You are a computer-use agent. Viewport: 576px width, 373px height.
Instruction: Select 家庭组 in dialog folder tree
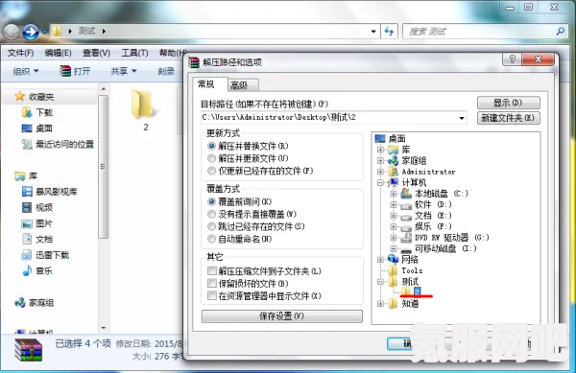414,160
